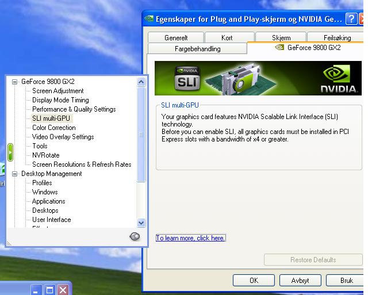Close the background window at bottom

point(63,290)
